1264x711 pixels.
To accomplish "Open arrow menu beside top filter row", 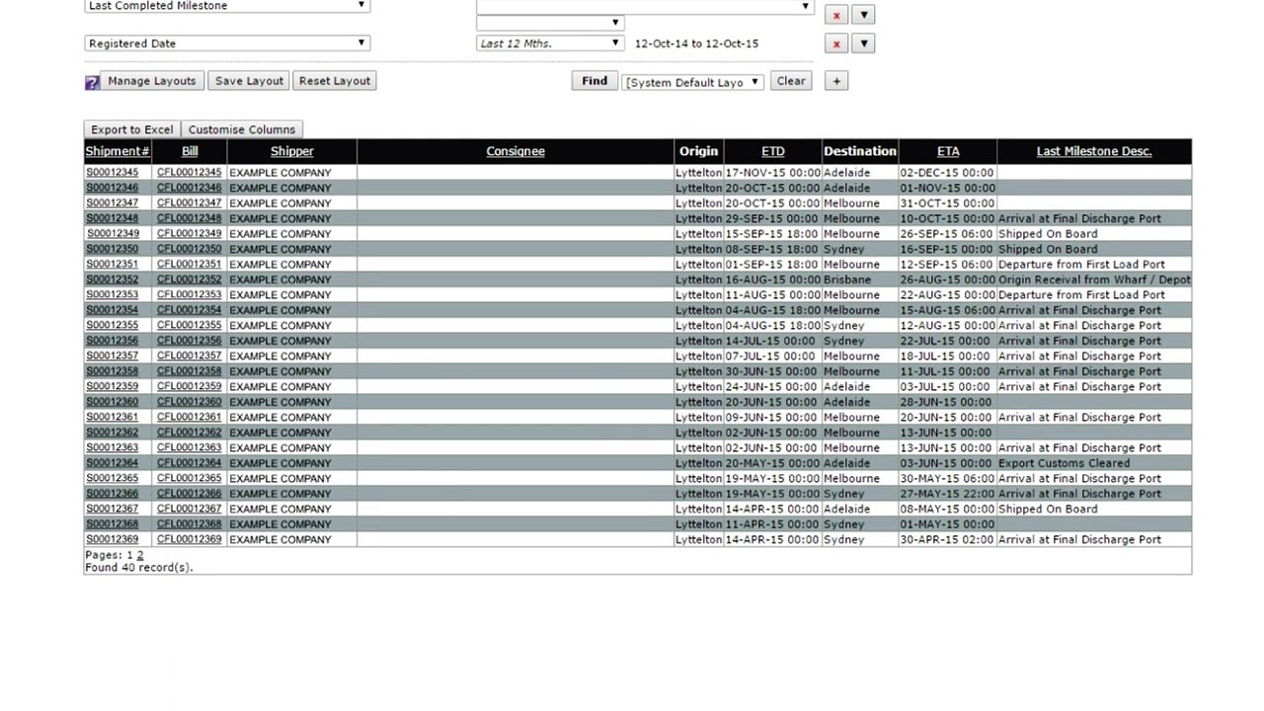I will [x=863, y=15].
